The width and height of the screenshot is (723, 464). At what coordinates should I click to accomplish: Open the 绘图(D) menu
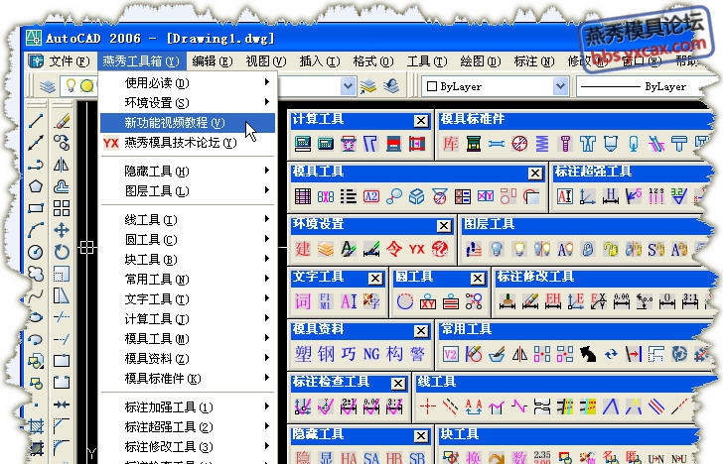coord(480,60)
